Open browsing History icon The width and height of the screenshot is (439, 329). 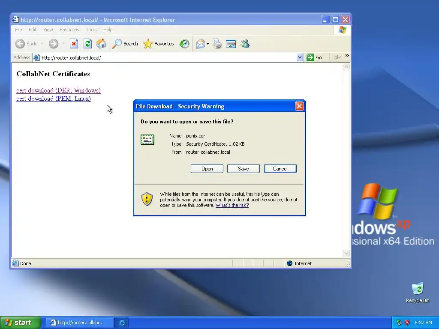coord(184,44)
